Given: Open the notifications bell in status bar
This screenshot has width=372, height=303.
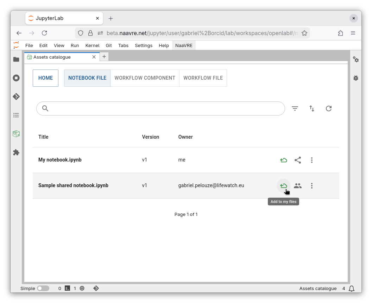Looking at the screenshot, I should (352, 288).
